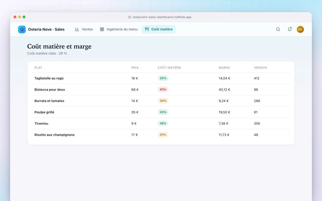The height and width of the screenshot is (201, 322).
Task: Click the bar chart icon beside Ventes
Action: pos(77,29)
